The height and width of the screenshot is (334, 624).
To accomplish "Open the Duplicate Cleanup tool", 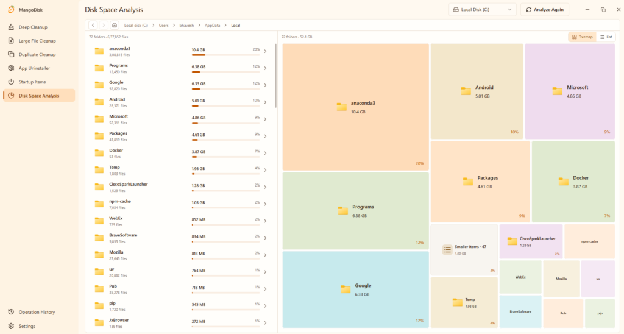I will [38, 54].
